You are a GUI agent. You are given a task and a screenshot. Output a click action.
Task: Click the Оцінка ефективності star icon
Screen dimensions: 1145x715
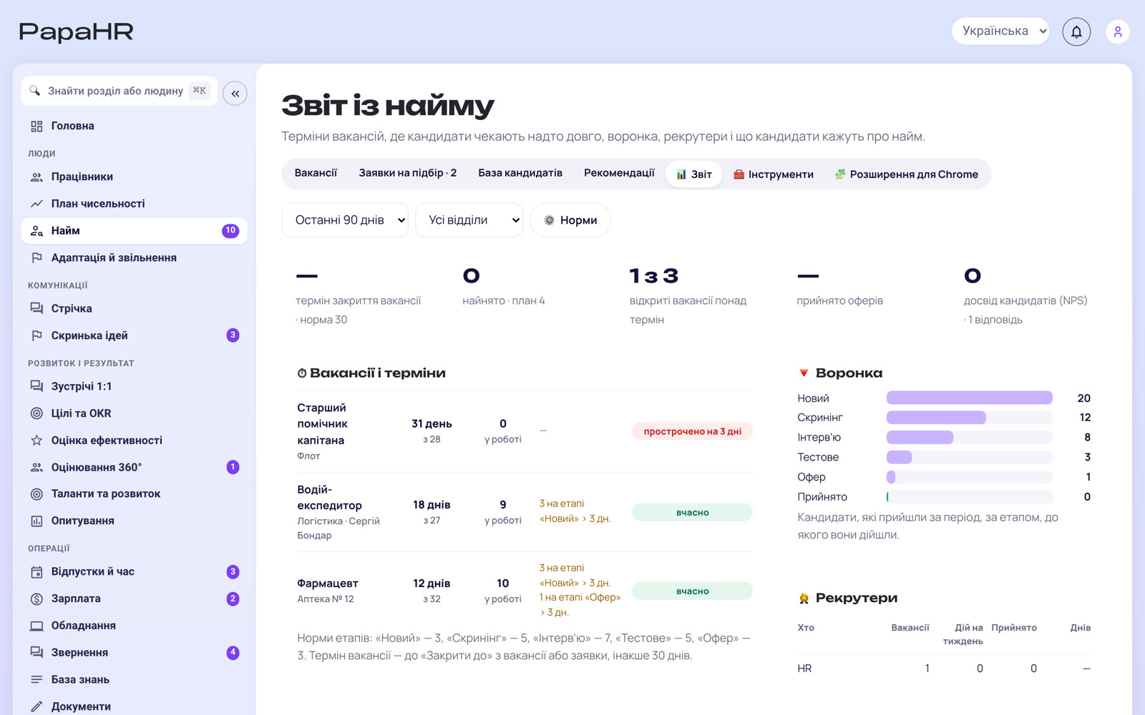tap(36, 440)
